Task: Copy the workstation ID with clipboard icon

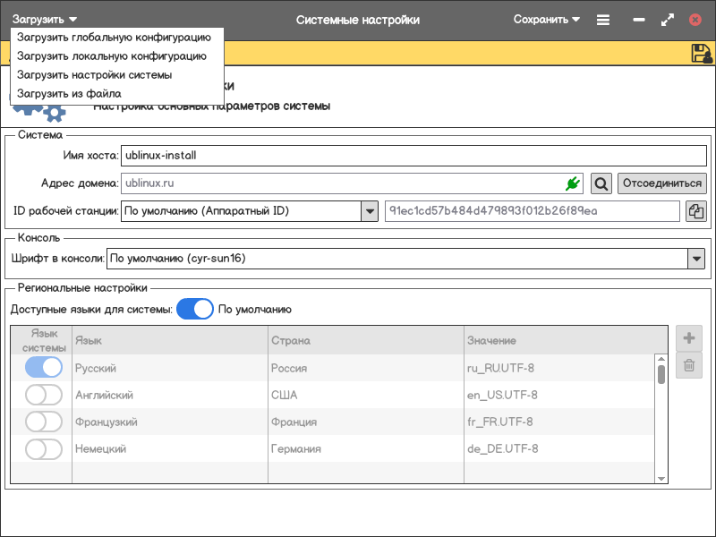Action: pyautogui.click(x=696, y=211)
